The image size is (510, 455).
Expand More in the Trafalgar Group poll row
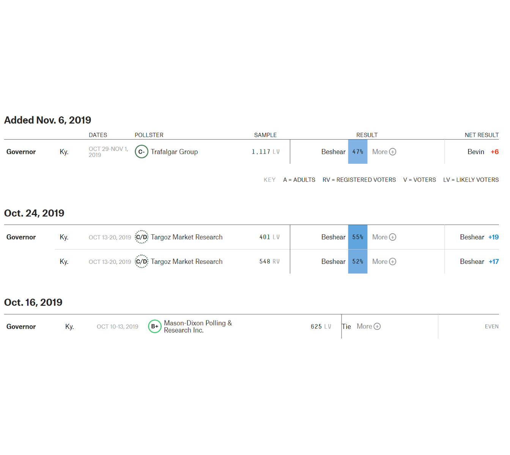coord(384,152)
